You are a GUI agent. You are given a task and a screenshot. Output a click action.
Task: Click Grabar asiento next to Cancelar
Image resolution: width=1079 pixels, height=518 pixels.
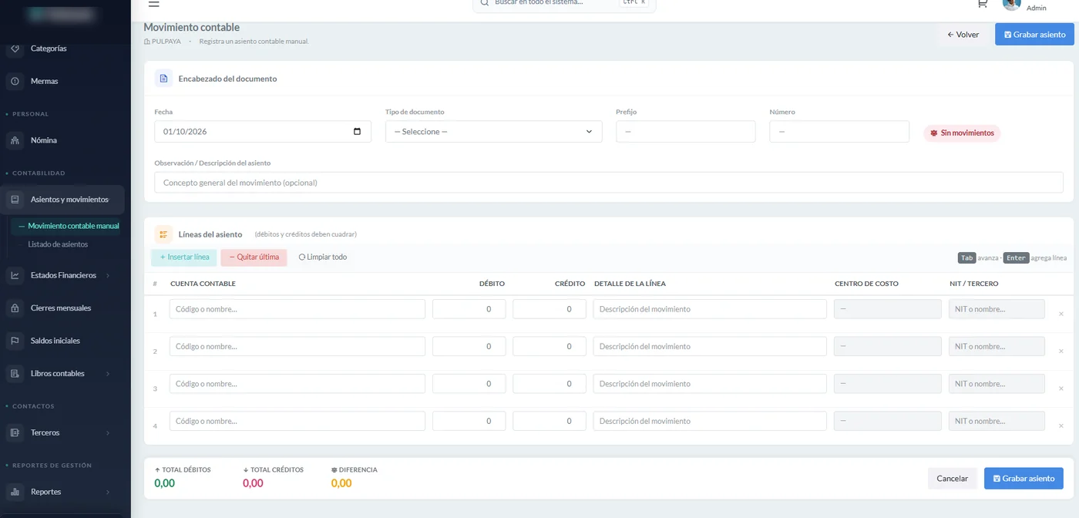pos(1024,479)
